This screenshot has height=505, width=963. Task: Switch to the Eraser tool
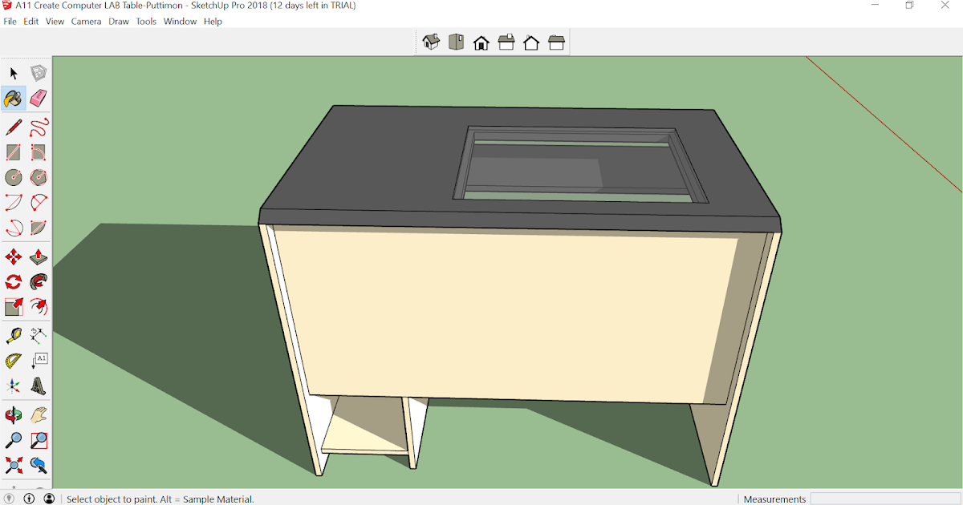coord(38,98)
